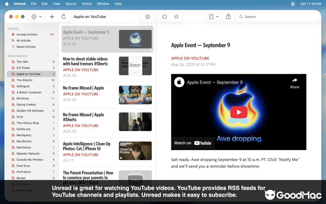Open Pixel Envy subscription
326x204 pixels.
point(31,166)
